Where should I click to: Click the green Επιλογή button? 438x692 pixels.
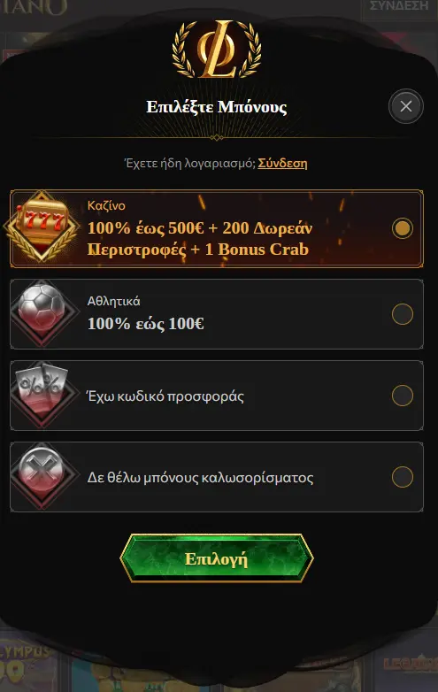tap(217, 558)
